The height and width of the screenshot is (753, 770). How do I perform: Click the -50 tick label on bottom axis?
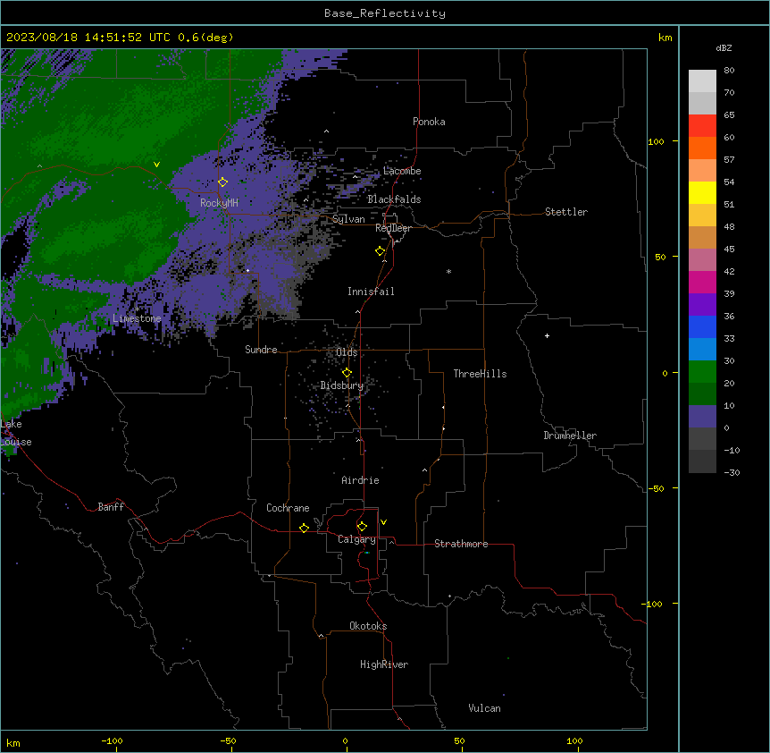pyautogui.click(x=228, y=741)
